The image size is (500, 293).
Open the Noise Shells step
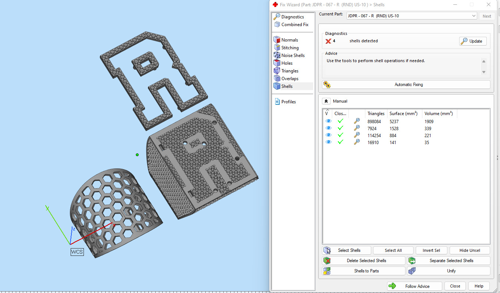[290, 56]
